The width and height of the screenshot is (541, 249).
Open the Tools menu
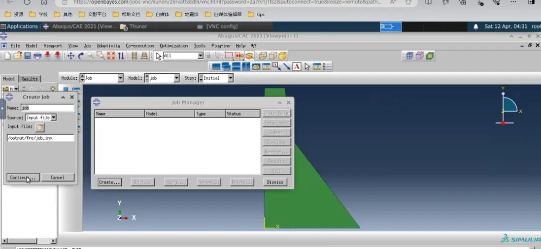pyautogui.click(x=200, y=46)
